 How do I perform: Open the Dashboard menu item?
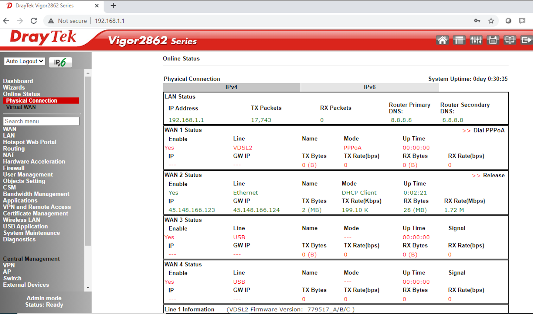(18, 81)
